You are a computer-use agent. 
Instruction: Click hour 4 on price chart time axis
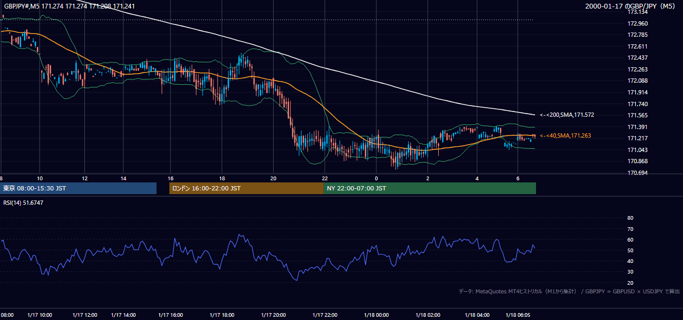tap(477, 178)
